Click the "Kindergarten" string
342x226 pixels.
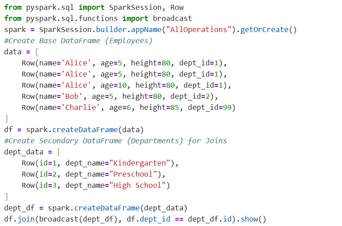[139, 163]
